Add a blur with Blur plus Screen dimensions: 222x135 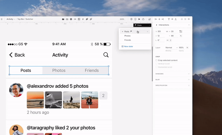[x=189, y=80]
